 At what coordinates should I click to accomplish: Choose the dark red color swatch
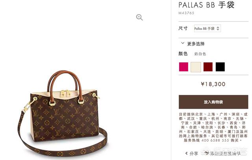tap(208, 67)
